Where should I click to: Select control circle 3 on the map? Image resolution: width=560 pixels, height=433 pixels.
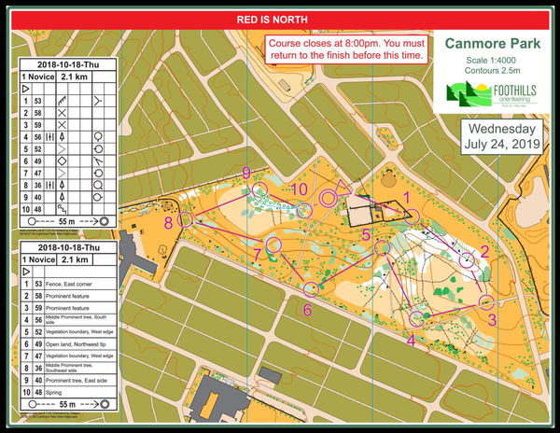tap(486, 302)
